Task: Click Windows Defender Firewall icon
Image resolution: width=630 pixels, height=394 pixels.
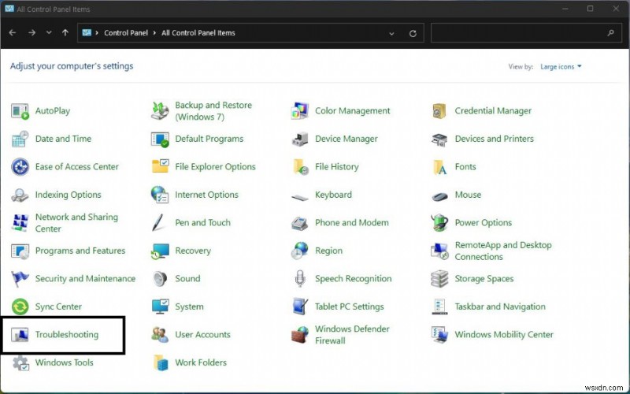Action: point(300,334)
